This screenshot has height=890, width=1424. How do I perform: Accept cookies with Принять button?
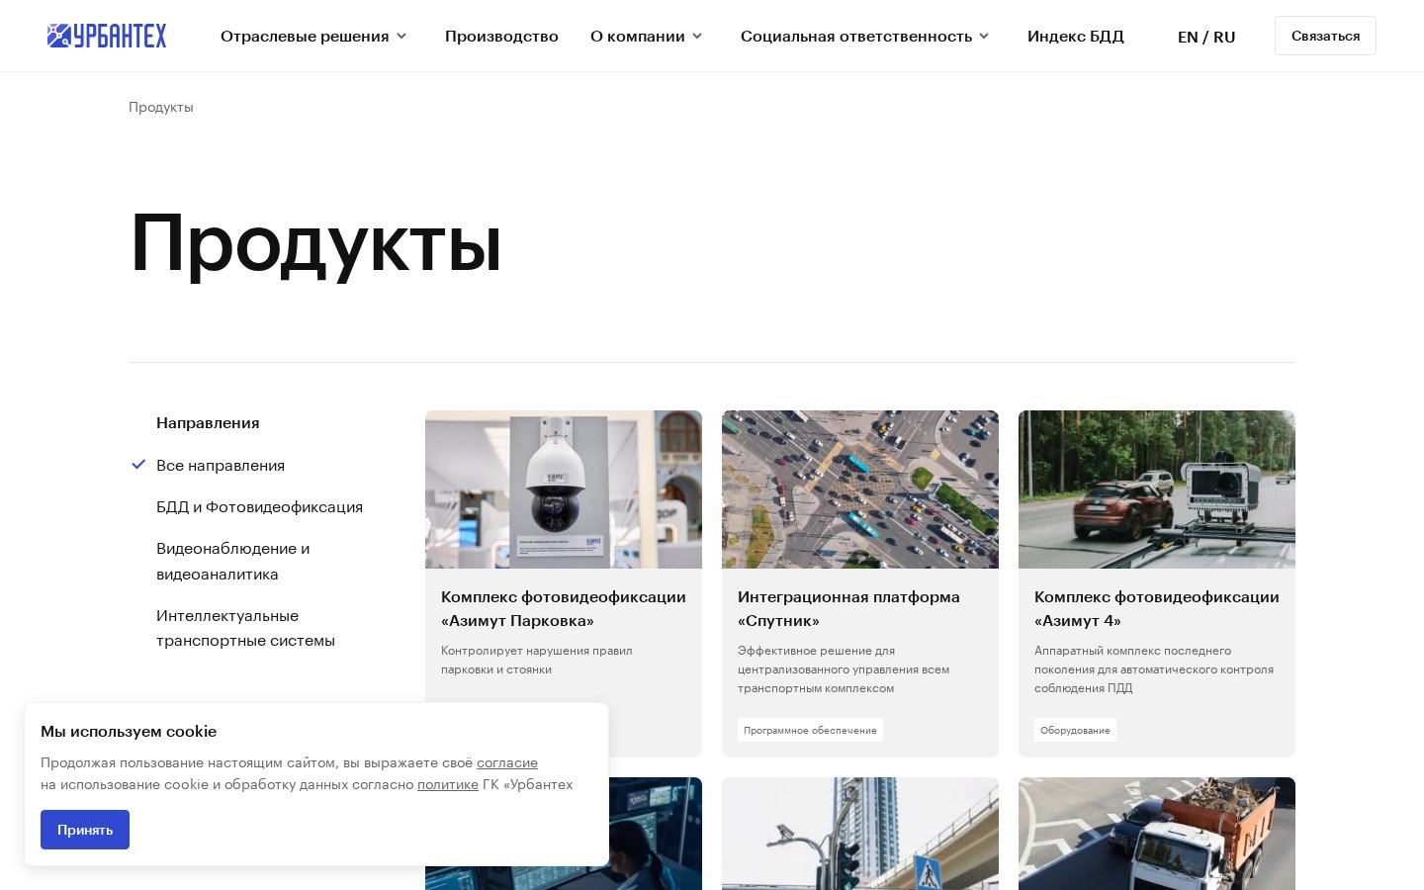click(x=85, y=830)
